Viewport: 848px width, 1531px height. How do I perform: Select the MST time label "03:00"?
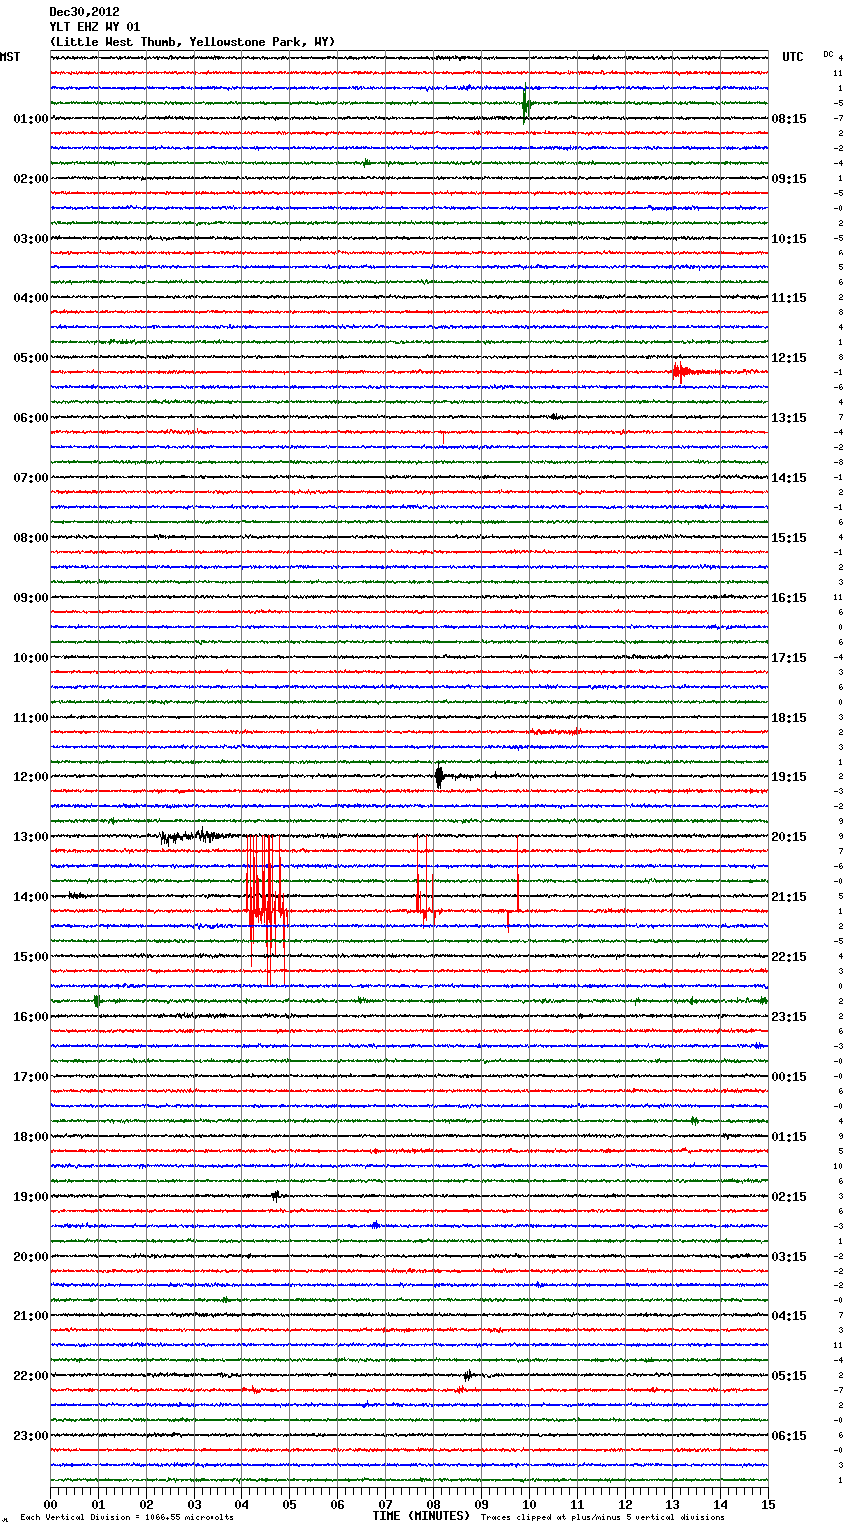tap(31, 239)
